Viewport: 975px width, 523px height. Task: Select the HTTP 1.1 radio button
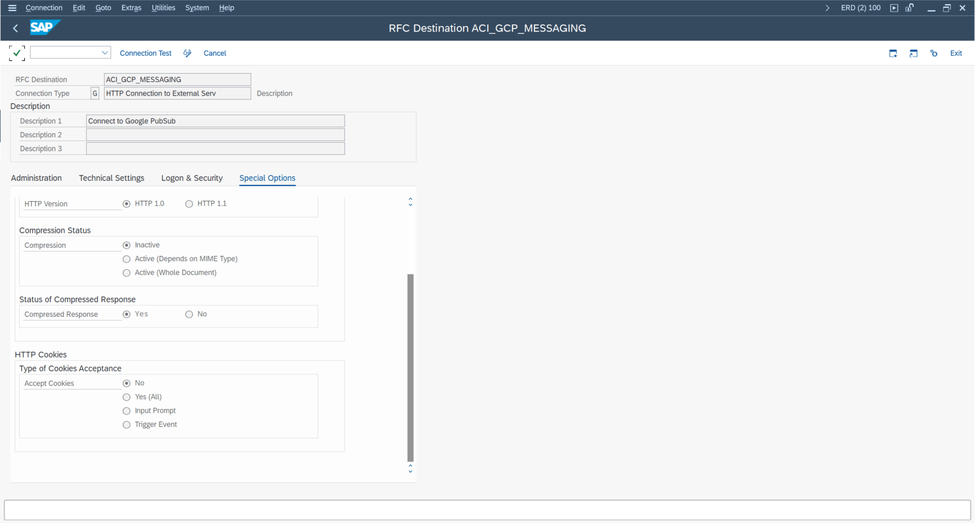point(189,204)
